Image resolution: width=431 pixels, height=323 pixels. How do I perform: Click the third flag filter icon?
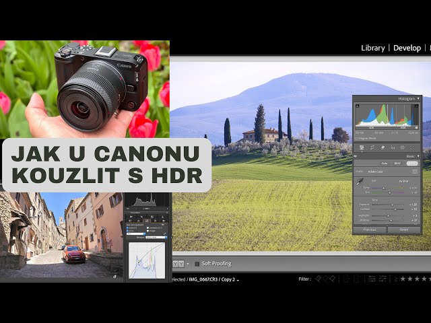tap(333, 279)
